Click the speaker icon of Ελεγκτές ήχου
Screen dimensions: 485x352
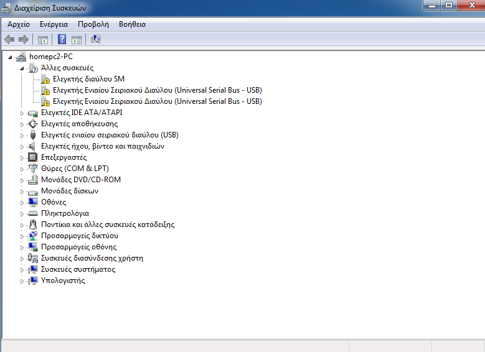click(x=32, y=146)
